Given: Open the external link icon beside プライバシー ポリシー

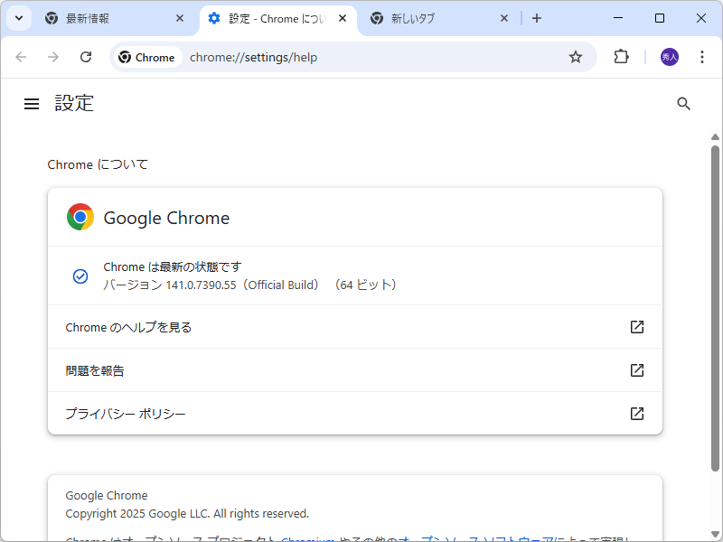Looking at the screenshot, I should (637, 413).
